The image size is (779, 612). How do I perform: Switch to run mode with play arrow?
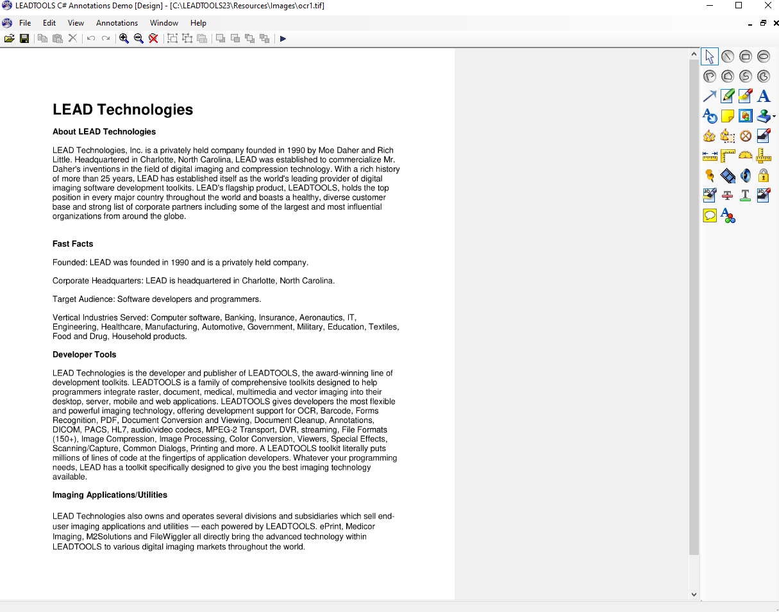(x=283, y=38)
